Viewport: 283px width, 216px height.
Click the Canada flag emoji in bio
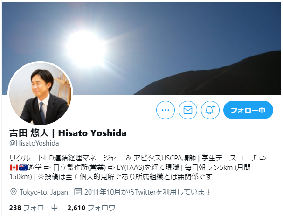pyautogui.click(x=14, y=167)
